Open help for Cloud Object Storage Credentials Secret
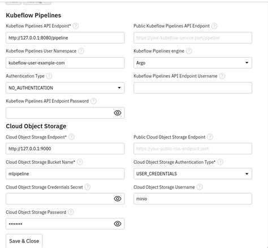This screenshot has height=248, width=268. point(88,187)
